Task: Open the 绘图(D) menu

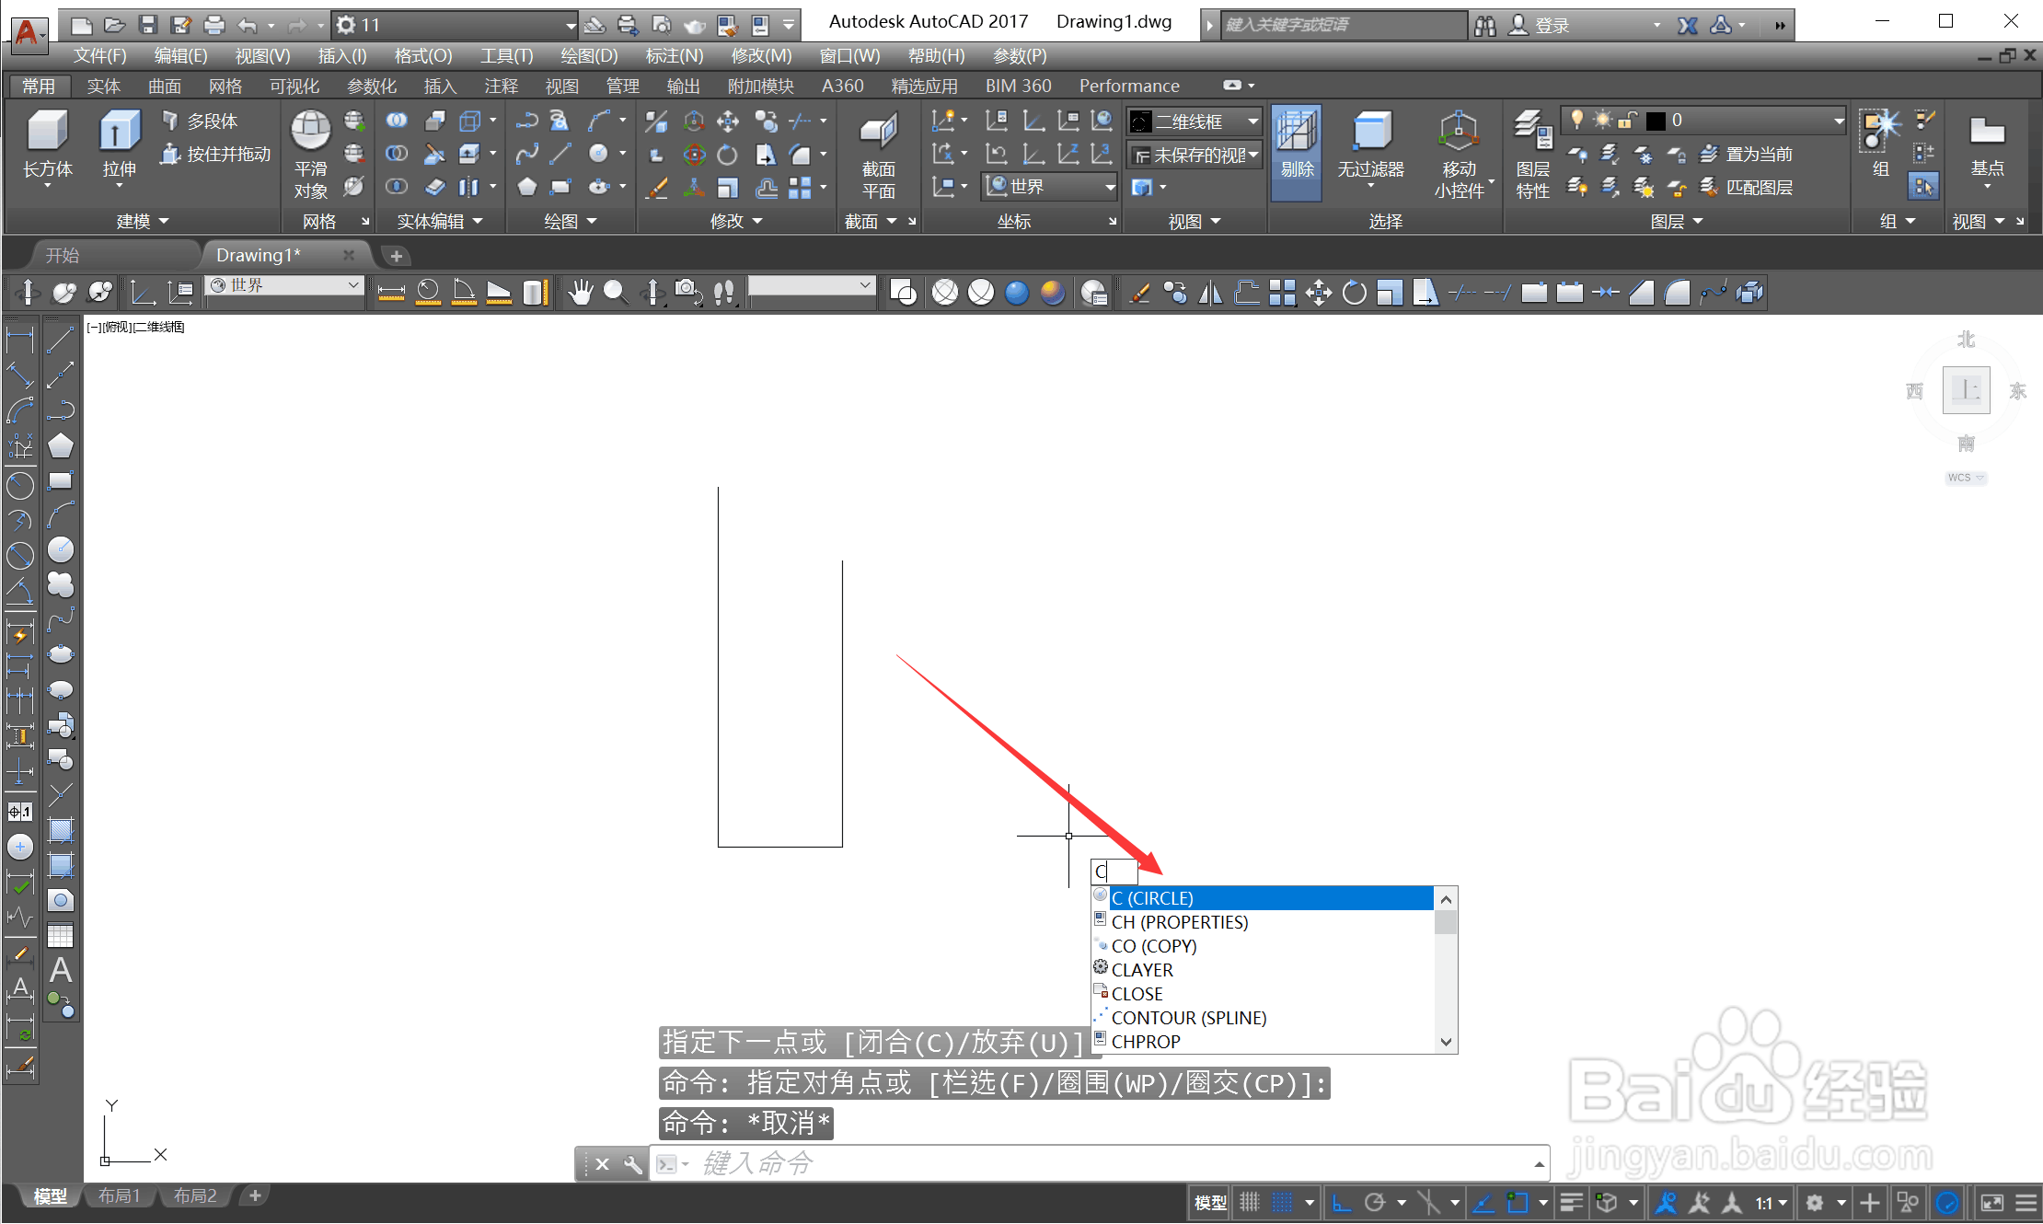Action: 589,56
